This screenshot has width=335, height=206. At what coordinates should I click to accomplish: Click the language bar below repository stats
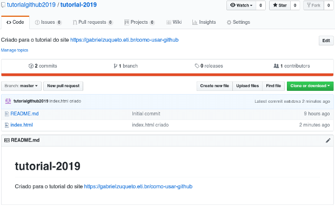pyautogui.click(x=167, y=75)
